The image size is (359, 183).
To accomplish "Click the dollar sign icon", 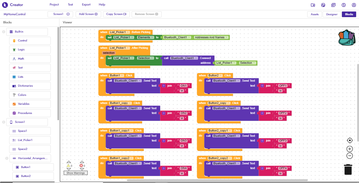I will pyautogui.click(x=343, y=5).
